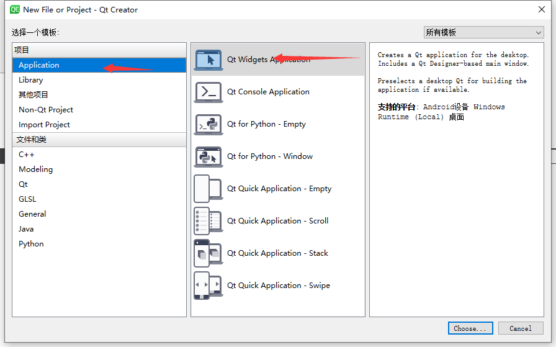
Task: Click the 项目 section header
Action: [99, 50]
